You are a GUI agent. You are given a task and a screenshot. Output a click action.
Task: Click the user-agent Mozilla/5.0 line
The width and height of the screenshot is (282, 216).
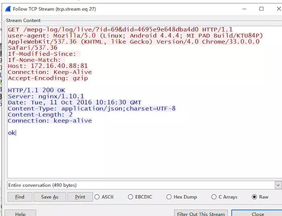[x=135, y=35]
